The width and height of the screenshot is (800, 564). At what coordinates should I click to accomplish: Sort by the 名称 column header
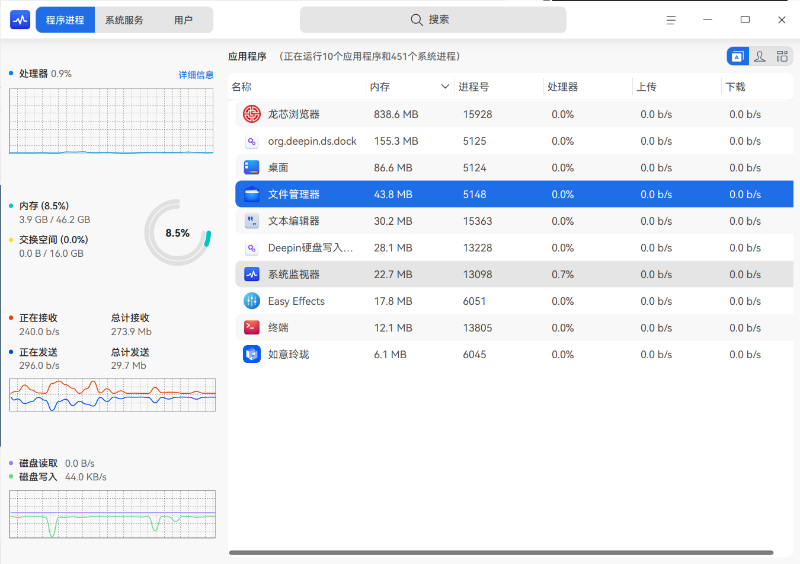coord(297,87)
